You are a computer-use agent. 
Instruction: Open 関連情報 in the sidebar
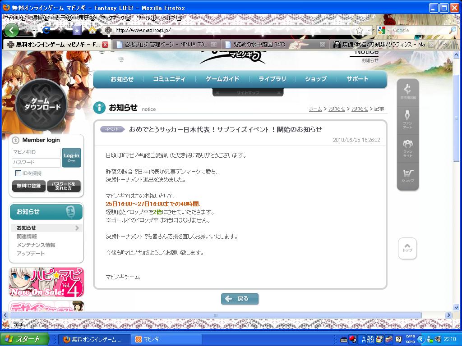(27, 237)
